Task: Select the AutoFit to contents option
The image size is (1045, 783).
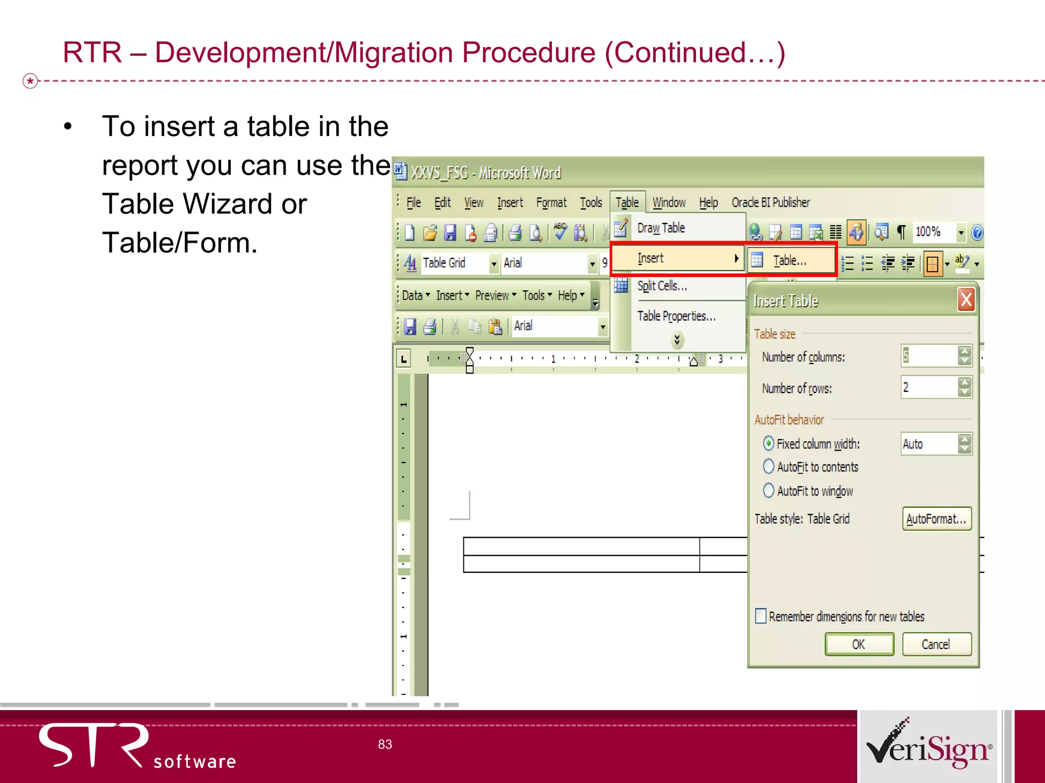Action: coord(768,466)
